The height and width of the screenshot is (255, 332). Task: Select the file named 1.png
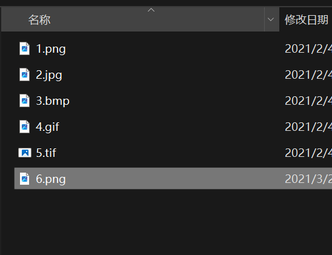click(x=51, y=49)
